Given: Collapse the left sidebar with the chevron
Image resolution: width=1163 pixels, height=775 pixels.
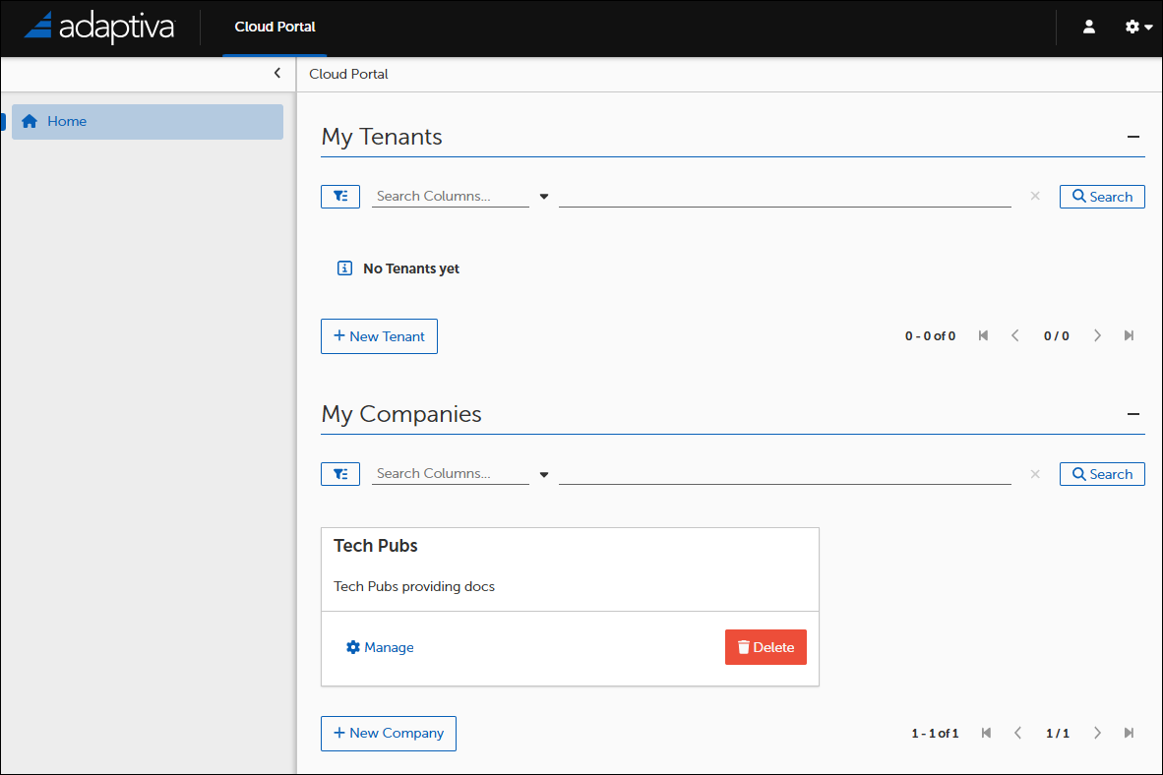Looking at the screenshot, I should (277, 73).
